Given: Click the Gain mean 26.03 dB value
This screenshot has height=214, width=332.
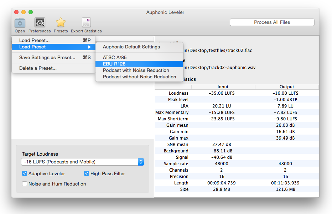Looking at the screenshot, I should pos(285,125).
